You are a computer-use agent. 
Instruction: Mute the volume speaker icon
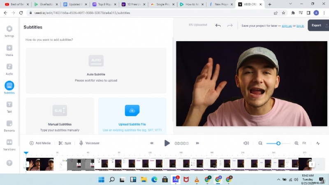point(246,143)
